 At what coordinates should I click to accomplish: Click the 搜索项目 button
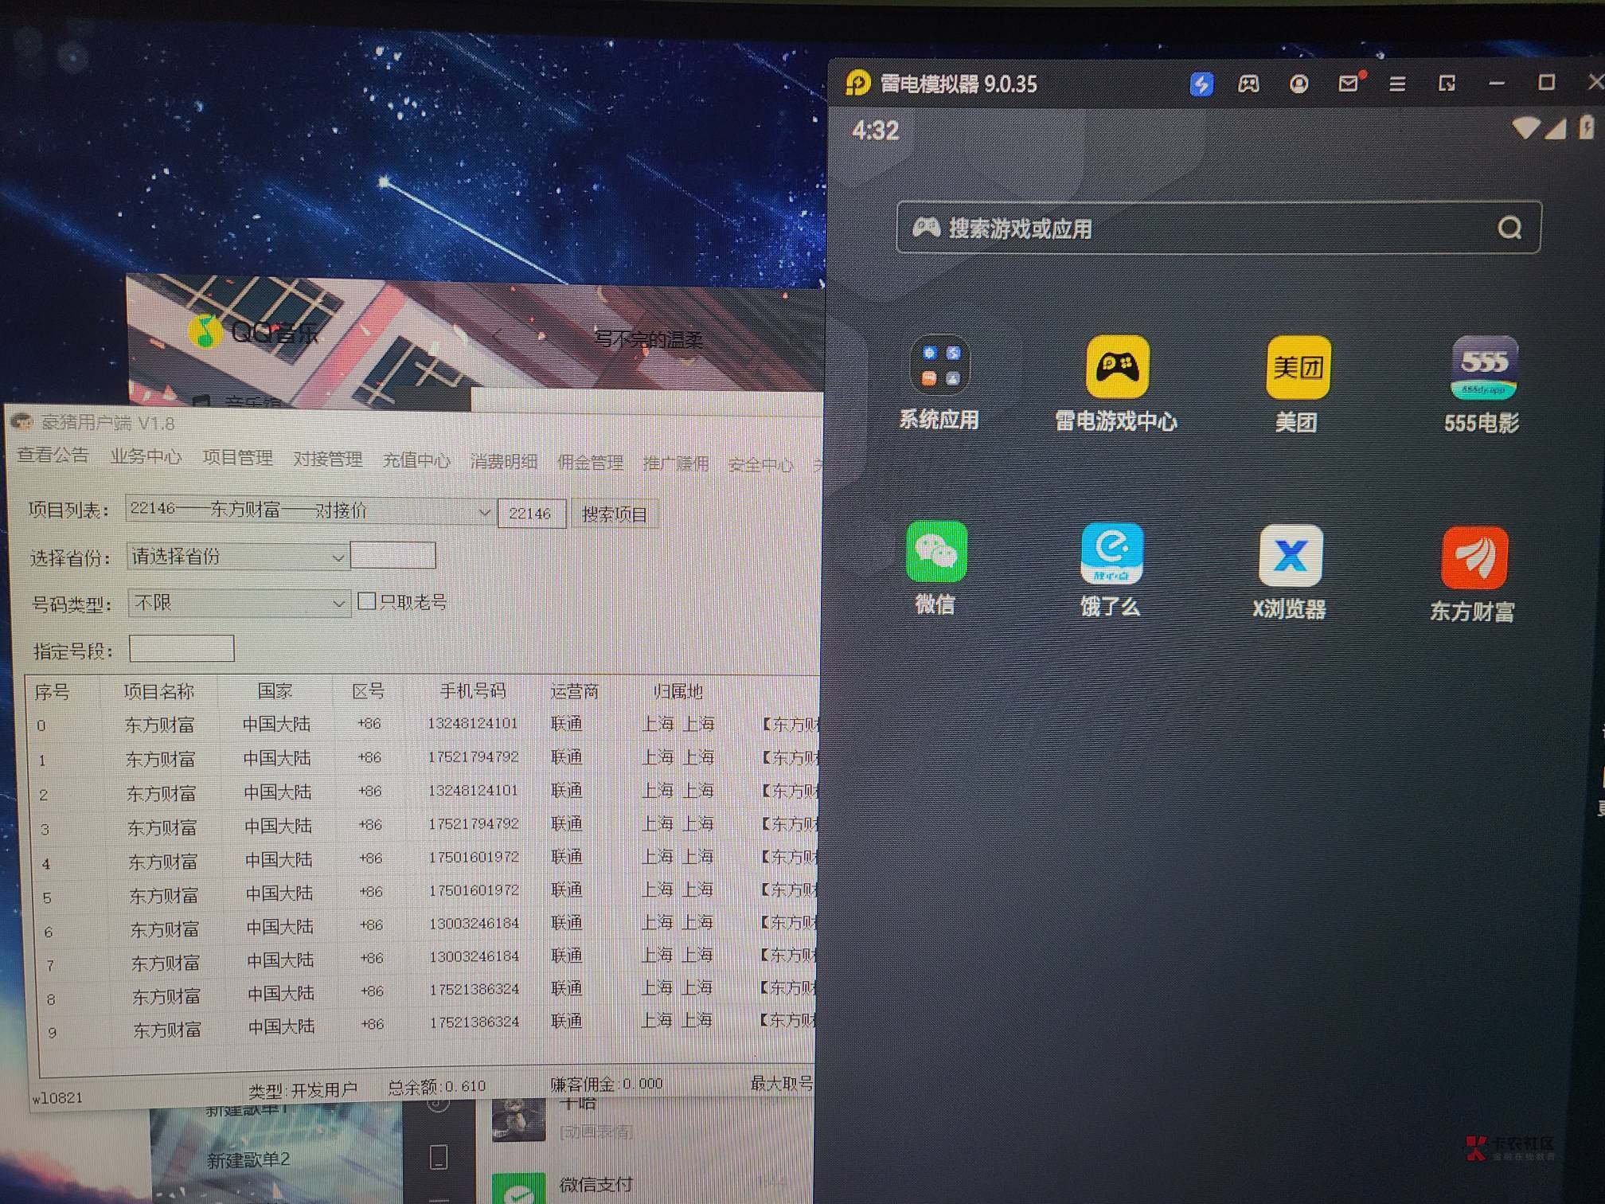pyautogui.click(x=615, y=514)
